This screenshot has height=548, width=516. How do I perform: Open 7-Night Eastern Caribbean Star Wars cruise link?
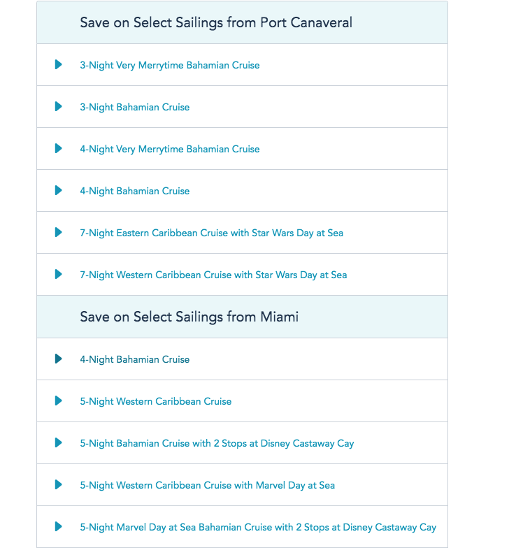tap(211, 233)
